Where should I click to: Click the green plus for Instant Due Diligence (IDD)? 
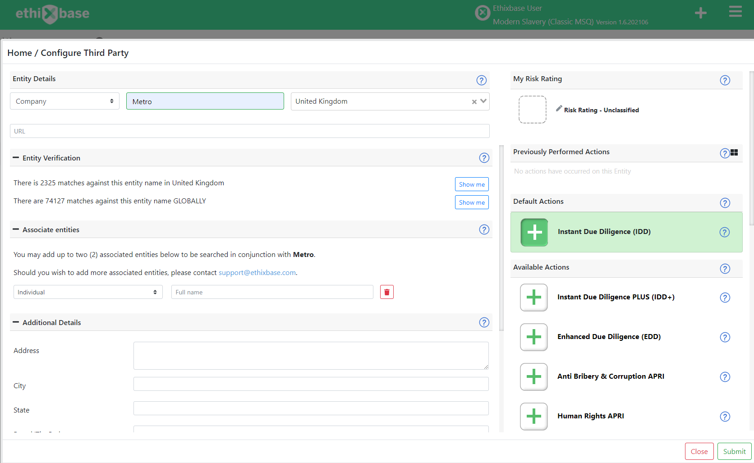pos(534,232)
